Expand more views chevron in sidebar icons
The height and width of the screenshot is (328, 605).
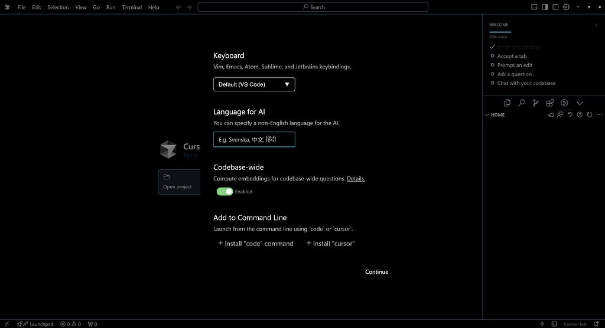coord(580,103)
